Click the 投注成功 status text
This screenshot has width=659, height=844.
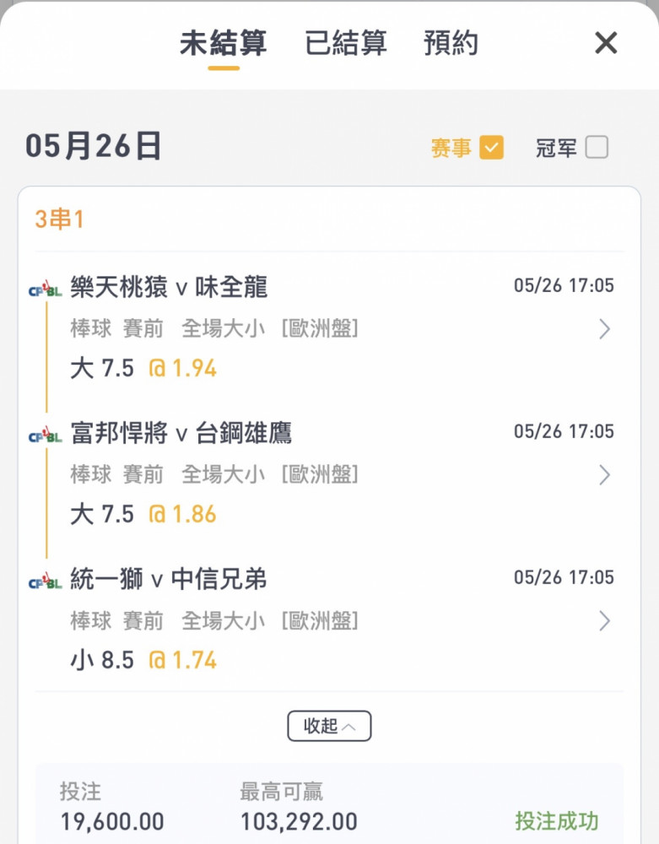pos(557,821)
